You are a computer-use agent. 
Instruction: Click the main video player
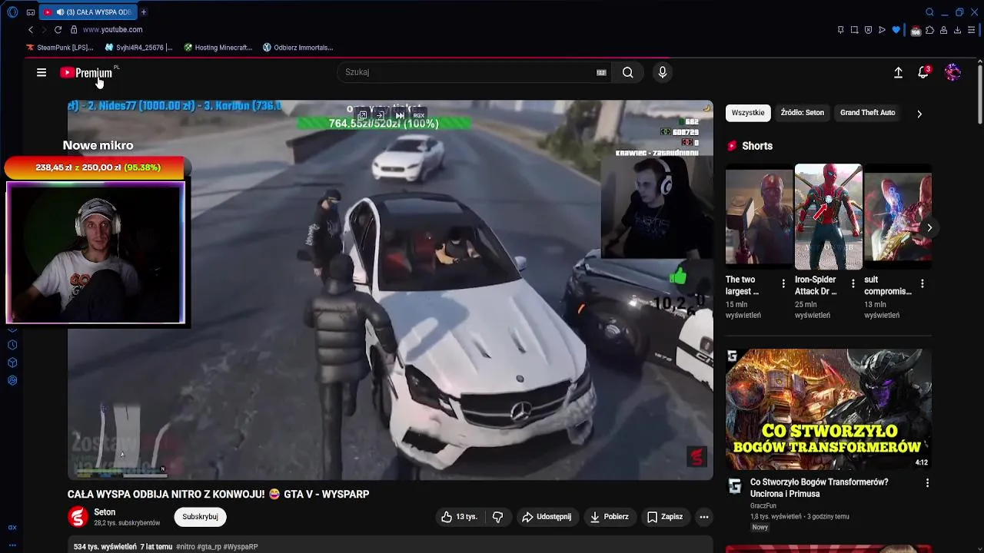pyautogui.click(x=391, y=290)
